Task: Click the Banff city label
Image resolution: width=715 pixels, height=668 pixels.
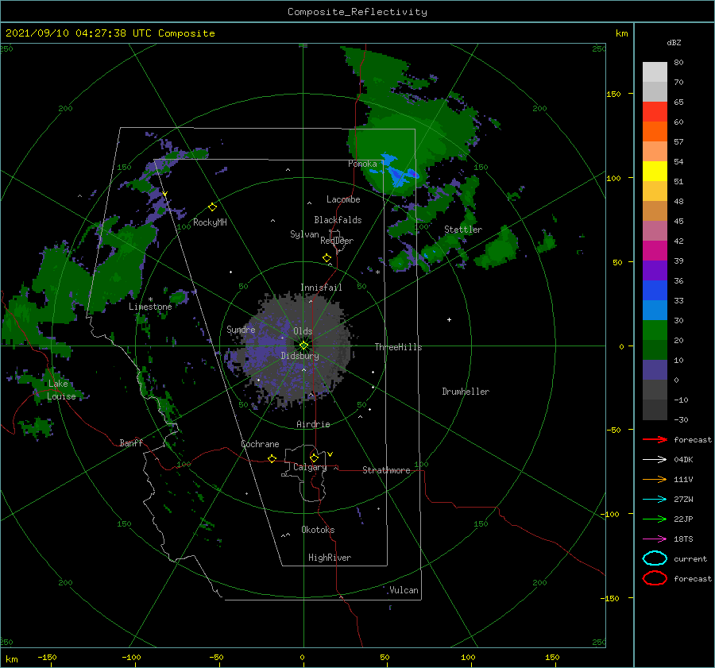Action: point(131,442)
